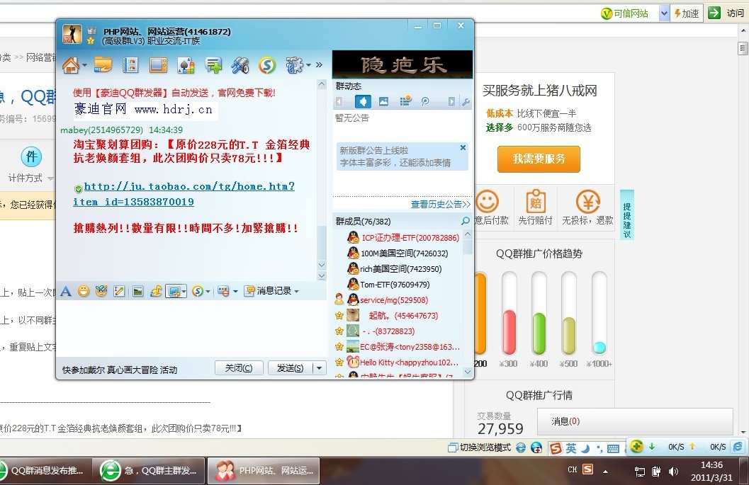Click the group microphone voice icon
This screenshot has height=485, width=749.
(240, 65)
